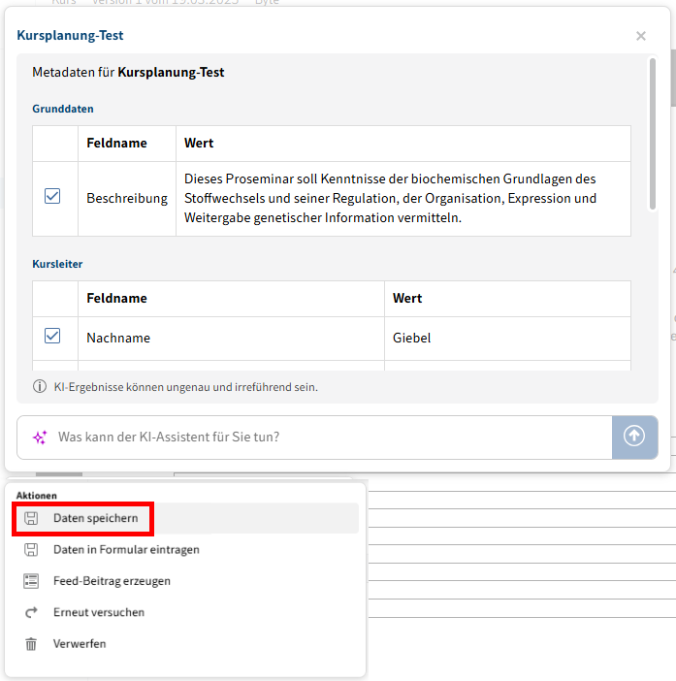676x681 pixels.
Task: Click the trash icon beside Verwerfen
Action: (31, 643)
